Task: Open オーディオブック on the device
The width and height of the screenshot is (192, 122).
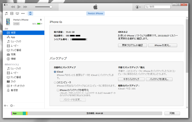Action: [23, 86]
